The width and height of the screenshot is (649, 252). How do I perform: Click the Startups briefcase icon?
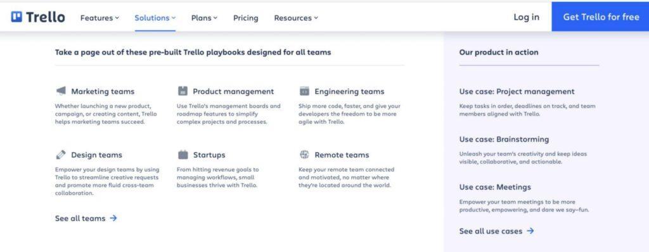183,155
